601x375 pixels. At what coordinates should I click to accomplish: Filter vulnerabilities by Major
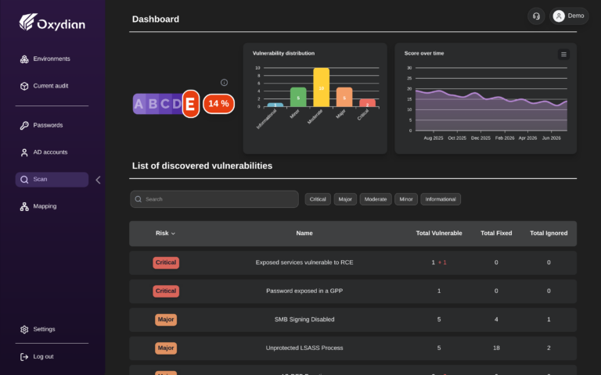[x=345, y=199]
